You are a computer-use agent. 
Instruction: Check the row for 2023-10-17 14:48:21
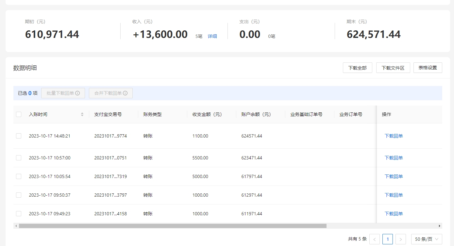[19, 136]
